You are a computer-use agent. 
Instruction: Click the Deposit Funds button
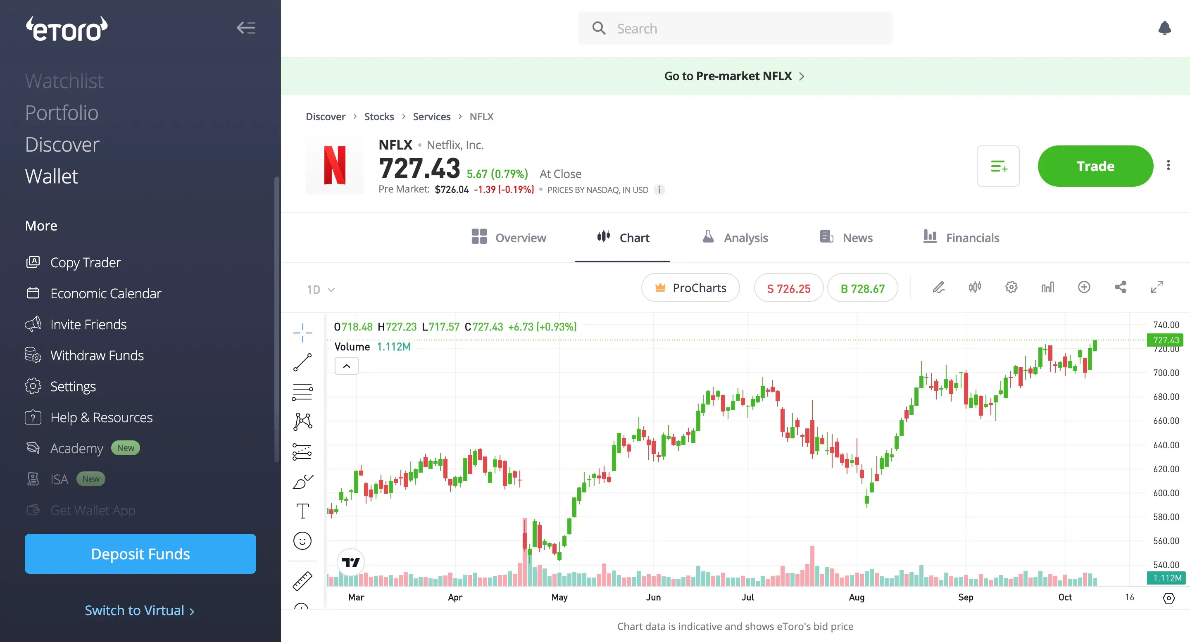point(140,553)
